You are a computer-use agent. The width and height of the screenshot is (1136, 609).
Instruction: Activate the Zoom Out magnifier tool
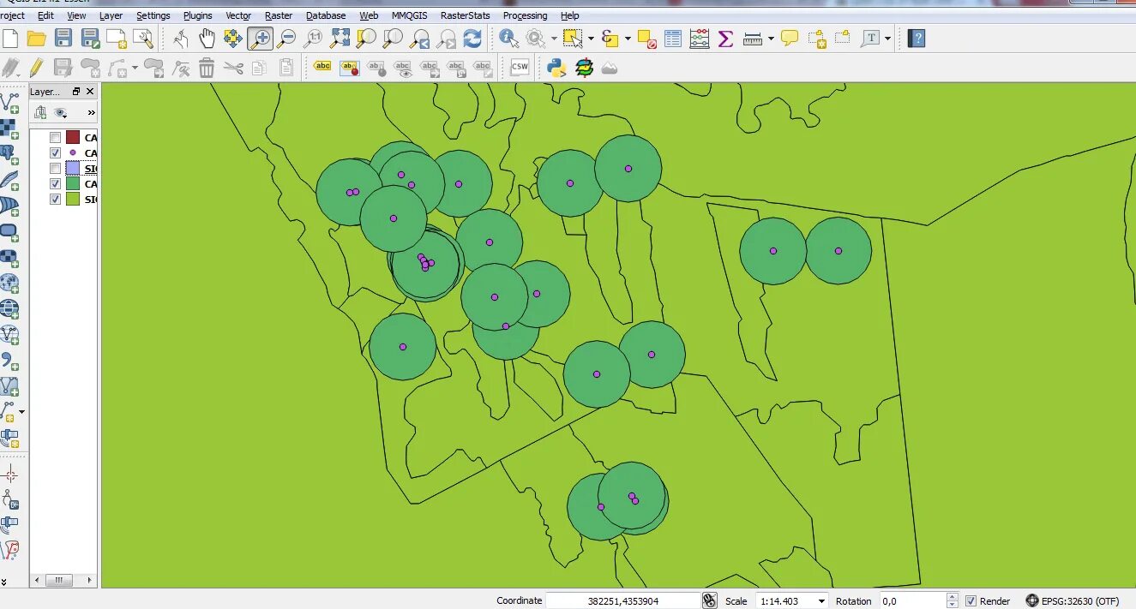[x=286, y=39]
